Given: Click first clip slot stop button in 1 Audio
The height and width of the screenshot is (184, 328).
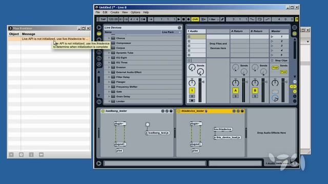Looking at the screenshot, I should click(x=189, y=36).
